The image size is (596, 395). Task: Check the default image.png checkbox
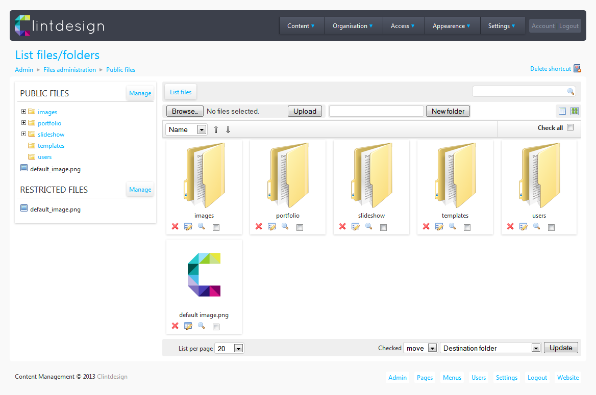point(216,327)
